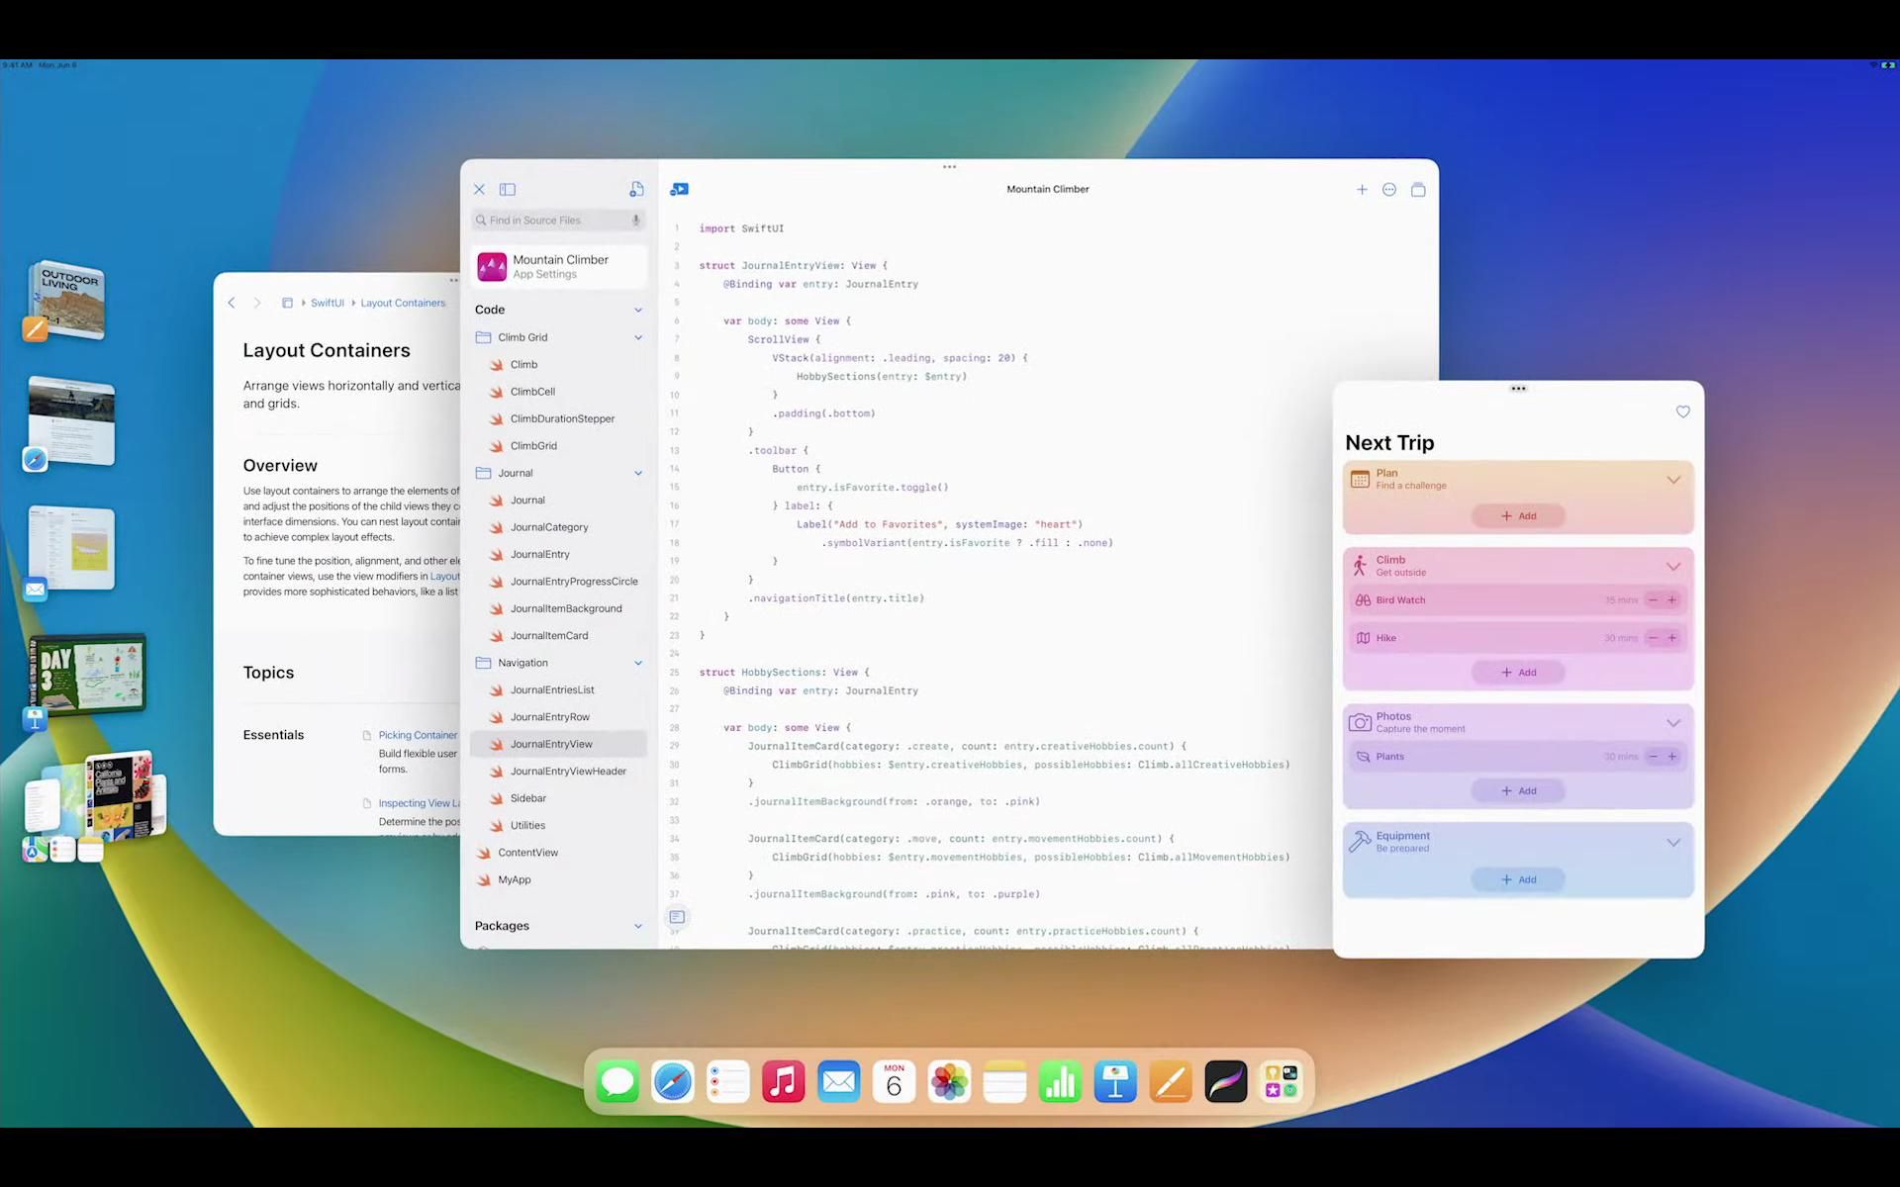The image size is (1900, 1187).
Task: Click the Reminders app dock icon
Action: point(727,1082)
